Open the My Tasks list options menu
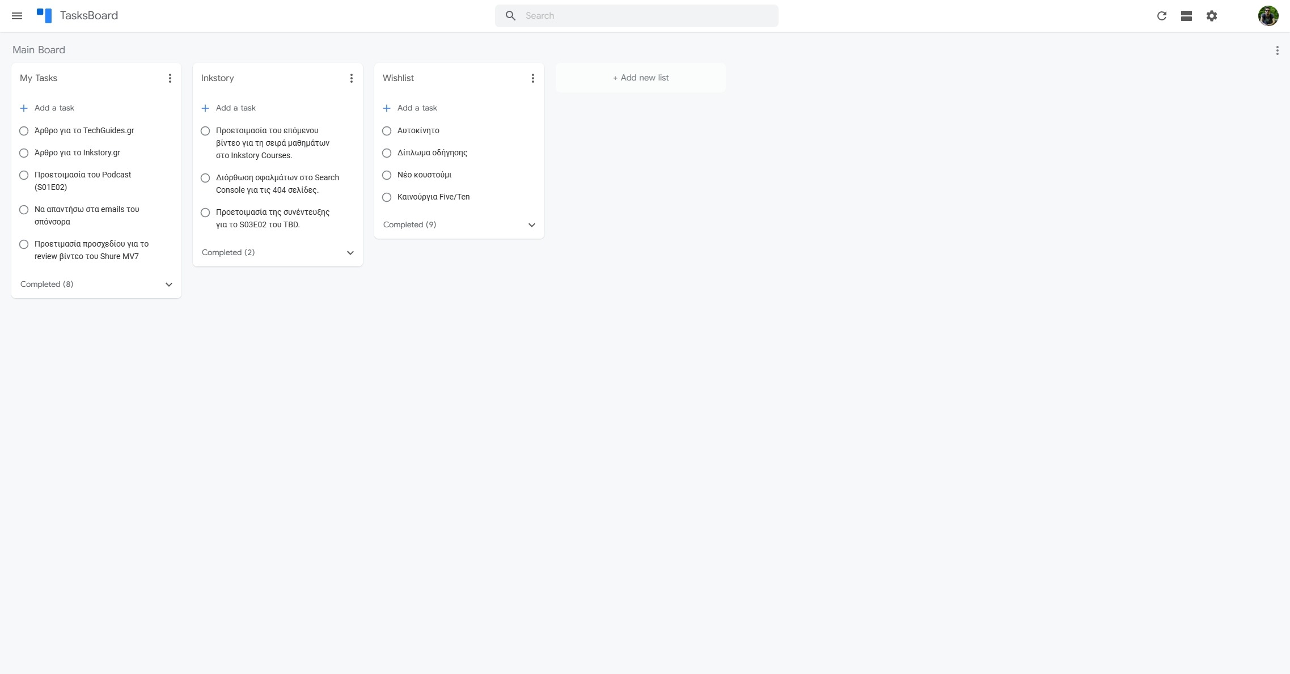 click(170, 78)
